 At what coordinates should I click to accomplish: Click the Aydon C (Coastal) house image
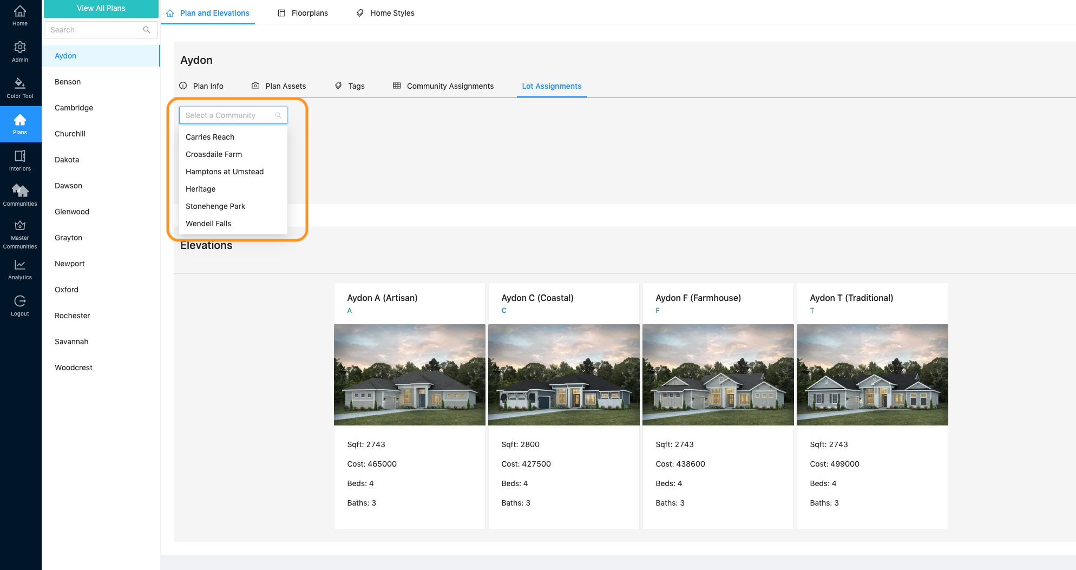tap(563, 375)
